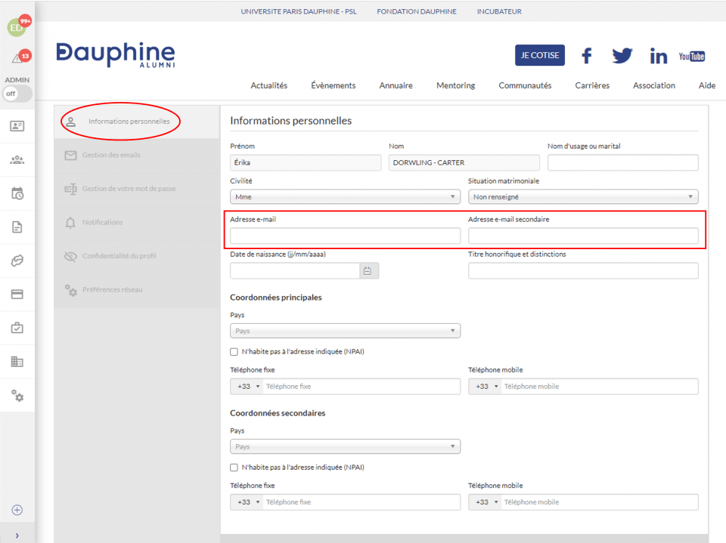Open the Annuaire menu item
726x543 pixels.
396,85
